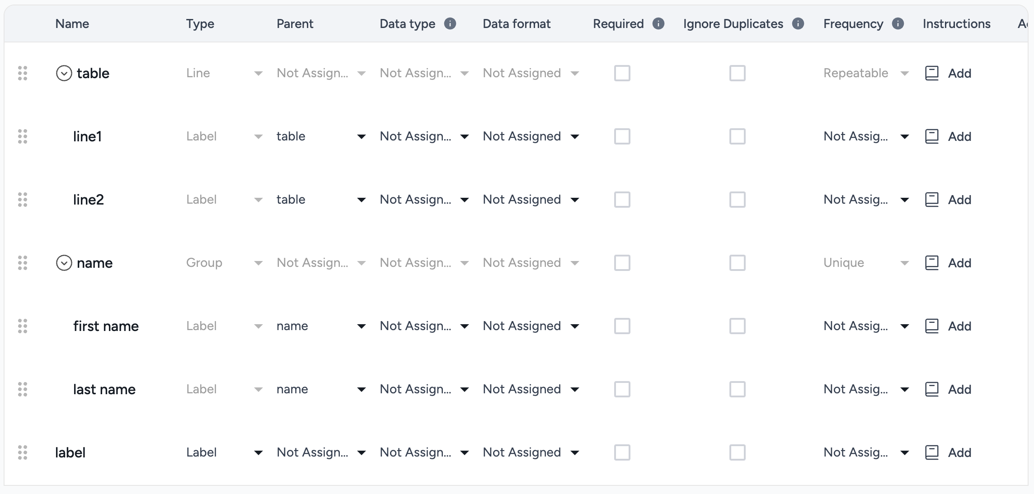Add instructions for the name group
1034x494 pixels.
point(959,263)
